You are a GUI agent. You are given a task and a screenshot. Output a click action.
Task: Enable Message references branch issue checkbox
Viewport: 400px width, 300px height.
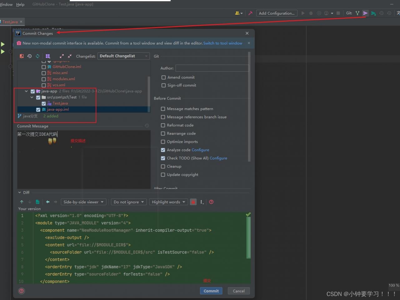pyautogui.click(x=163, y=117)
